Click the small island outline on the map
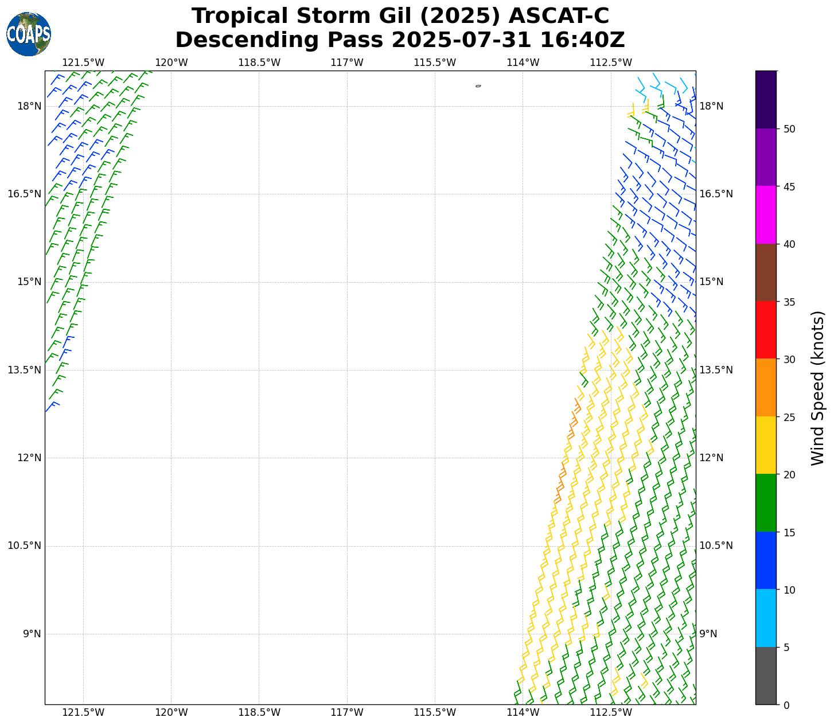The image size is (834, 725). pos(478,86)
